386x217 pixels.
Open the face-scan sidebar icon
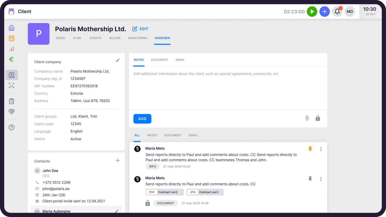click(12, 85)
